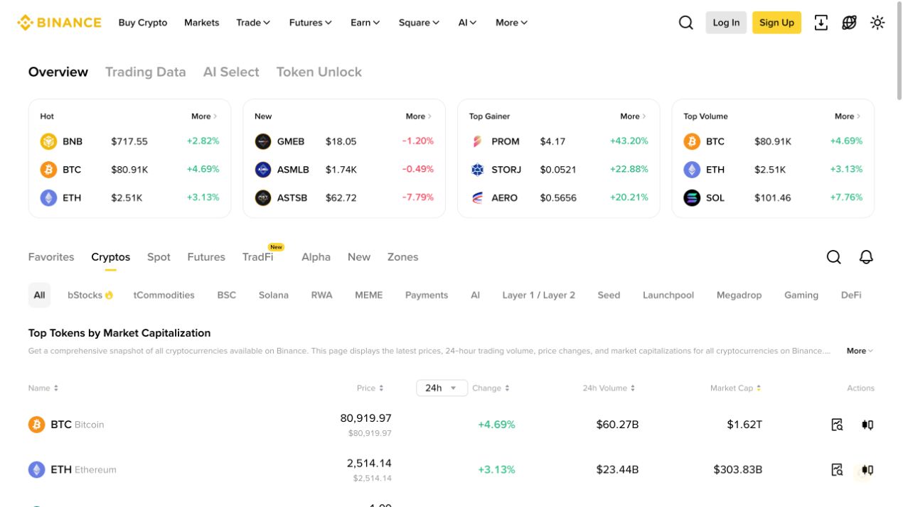Open price alert bell icon
The width and height of the screenshot is (903, 507).
(x=866, y=257)
